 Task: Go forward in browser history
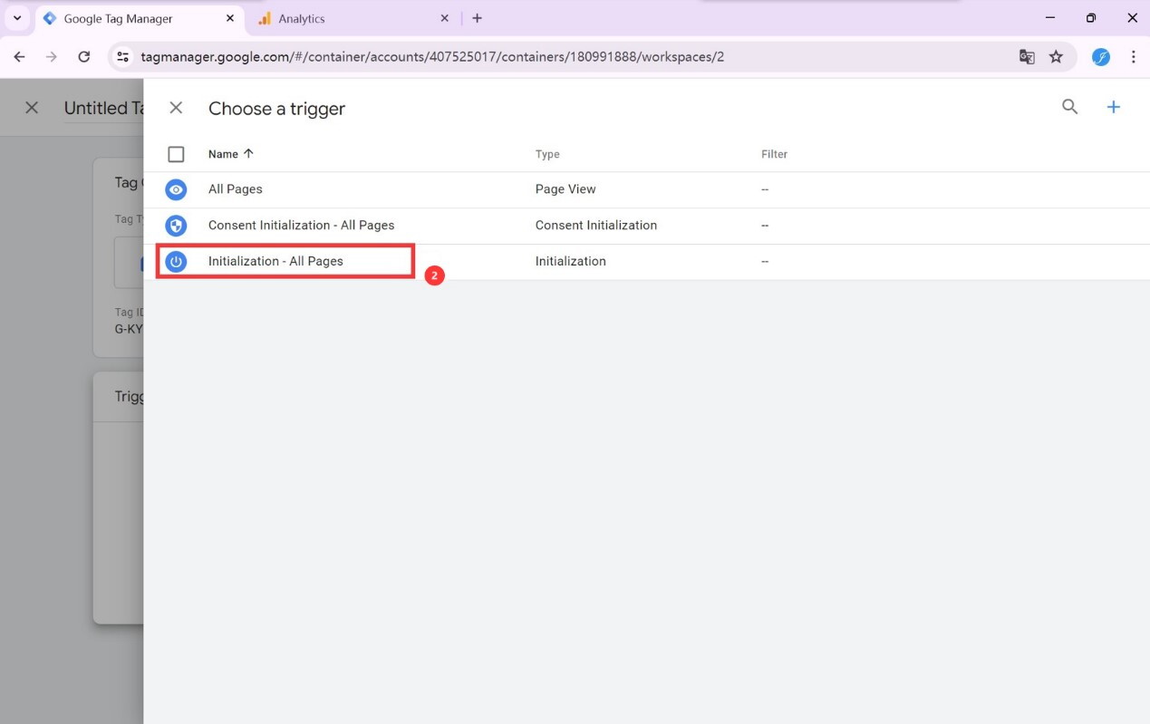point(52,56)
